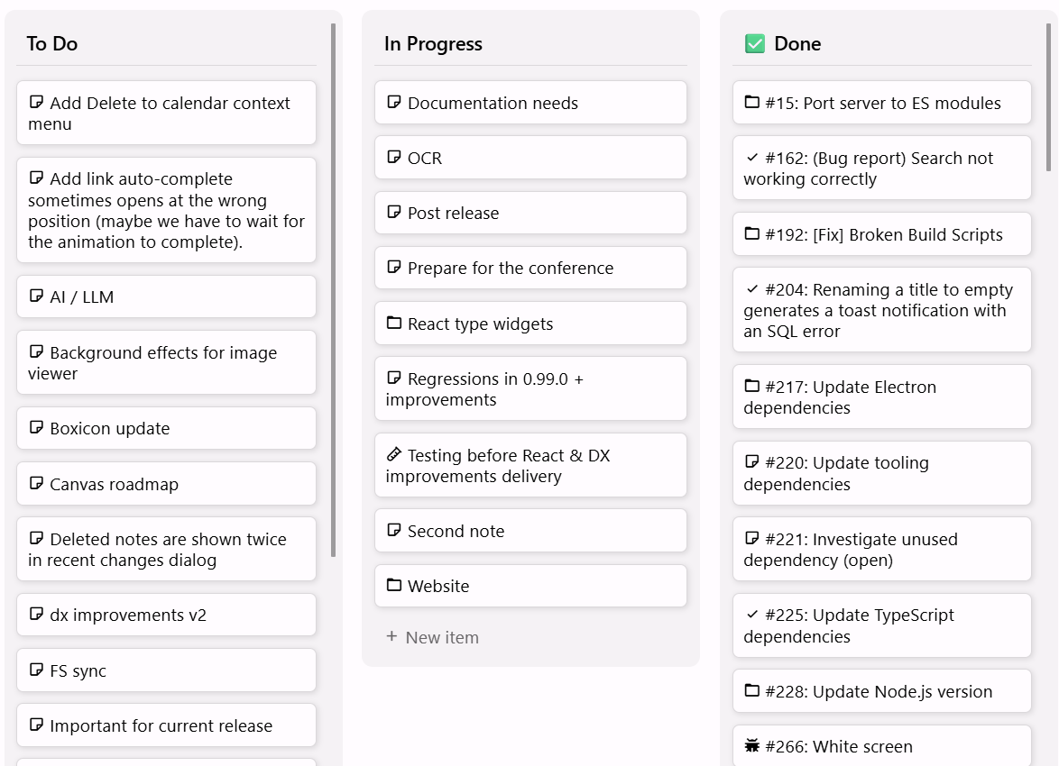The height and width of the screenshot is (766, 1059).
Task: Select the In Progress column header
Action: [x=433, y=43]
